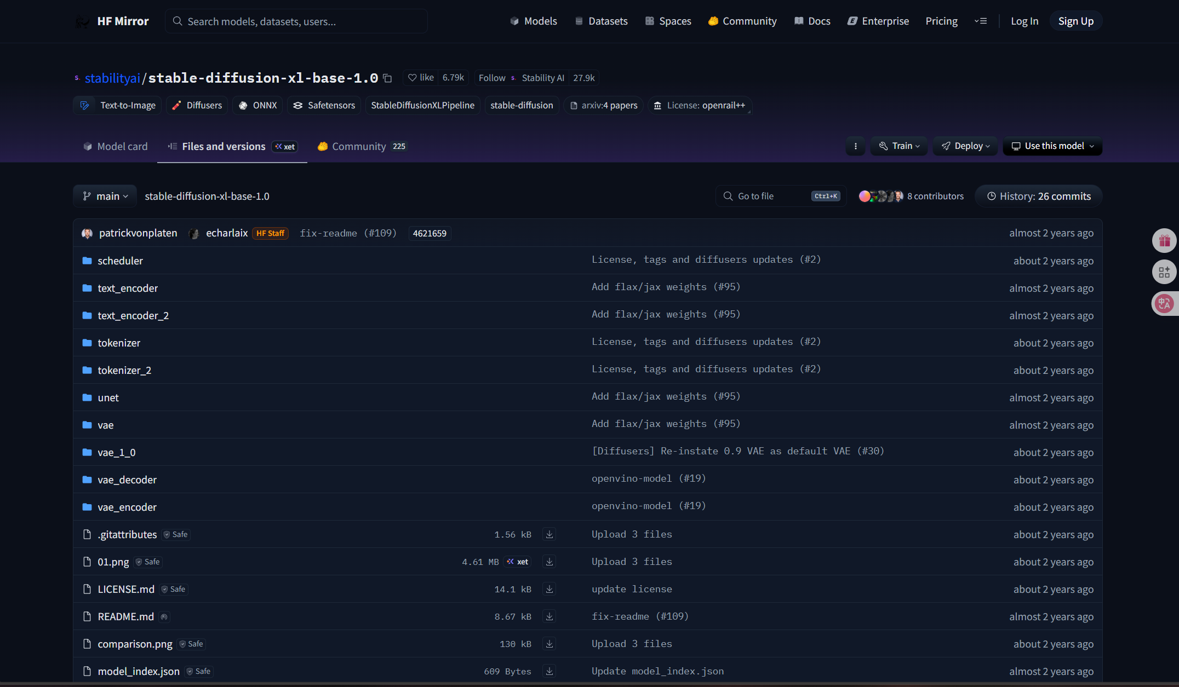The height and width of the screenshot is (687, 1179).
Task: Open History: 26 commits
Action: tap(1039, 196)
